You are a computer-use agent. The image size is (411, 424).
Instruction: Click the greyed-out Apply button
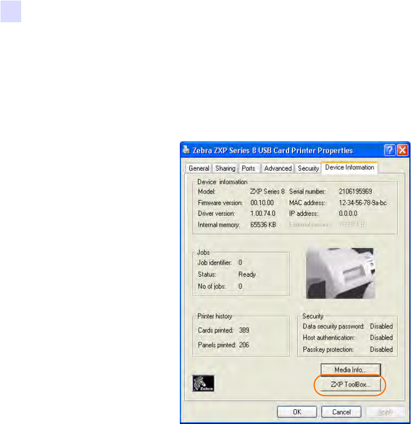click(x=385, y=412)
